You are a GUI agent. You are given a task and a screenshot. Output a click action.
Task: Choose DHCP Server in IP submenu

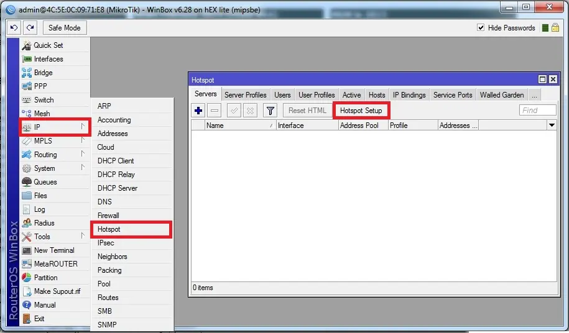(x=132, y=188)
